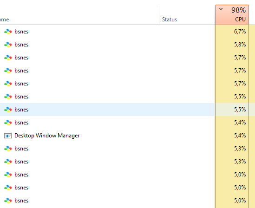Click the highlighted bsnes process name
The width and height of the screenshot is (255, 208).
(21, 110)
